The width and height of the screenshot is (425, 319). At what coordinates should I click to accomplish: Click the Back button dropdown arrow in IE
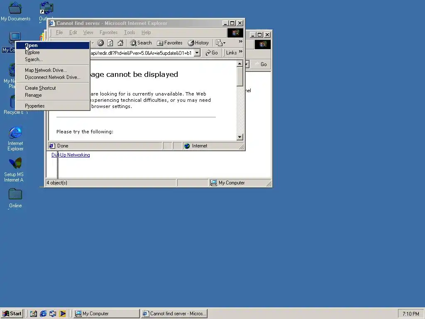point(93,43)
